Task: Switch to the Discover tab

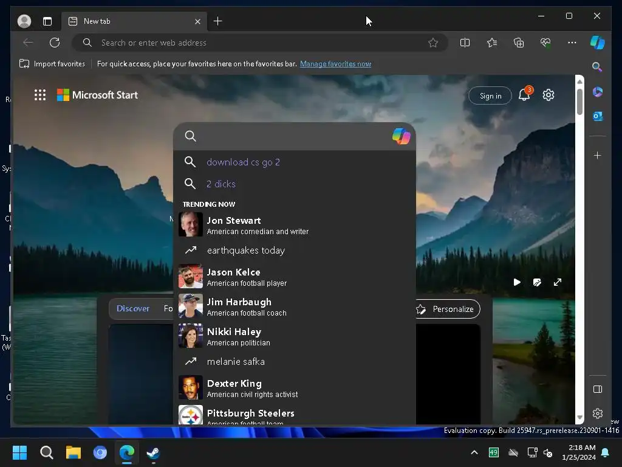Action: pos(133,308)
